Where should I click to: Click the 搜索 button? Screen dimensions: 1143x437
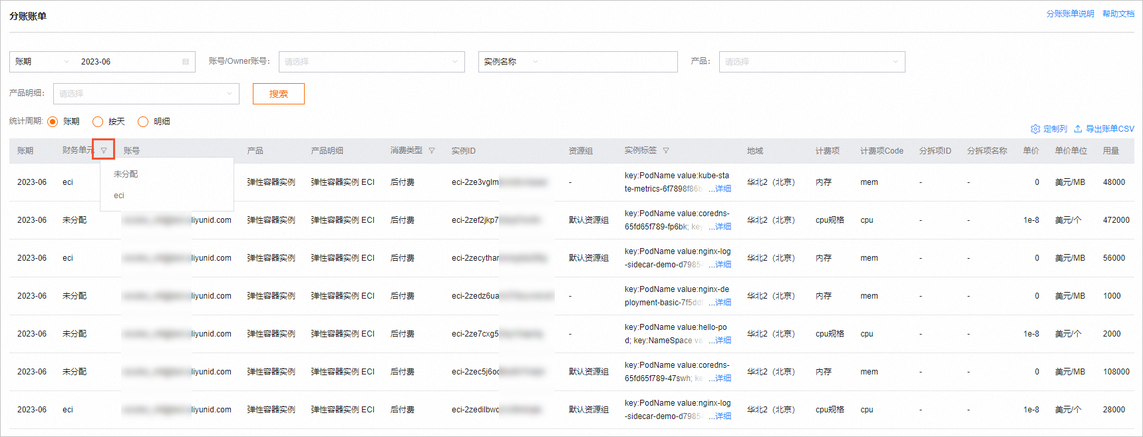coord(279,94)
